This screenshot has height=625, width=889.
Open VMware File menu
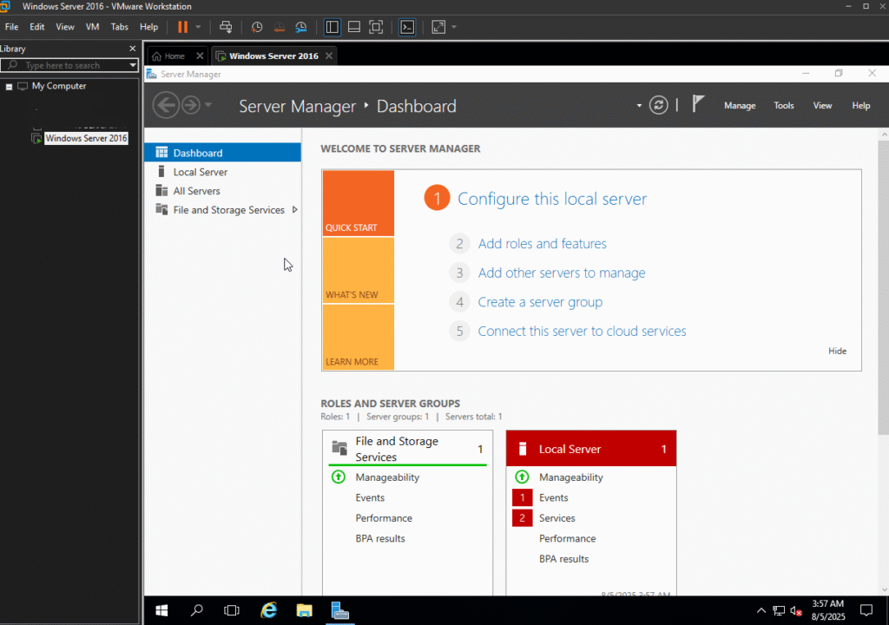coord(11,27)
